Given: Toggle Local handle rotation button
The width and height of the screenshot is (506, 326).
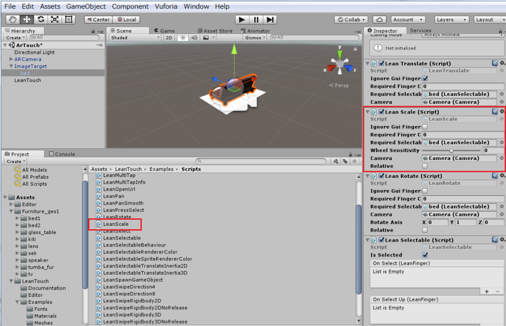Looking at the screenshot, I should click(x=126, y=20).
